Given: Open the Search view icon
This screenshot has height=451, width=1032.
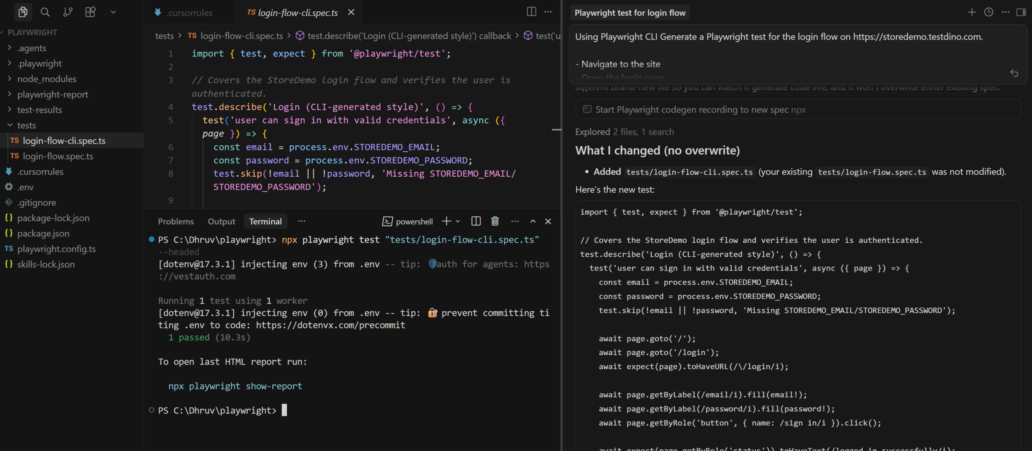Looking at the screenshot, I should (45, 12).
